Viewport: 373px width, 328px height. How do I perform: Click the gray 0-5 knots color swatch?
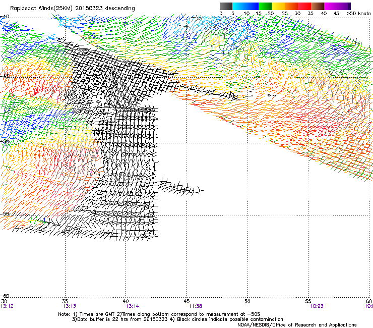tap(226, 6)
